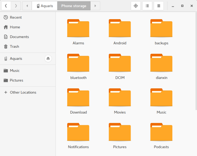Open Documents in sidebar
Viewport: 197px width, 156px height.
click(x=19, y=37)
